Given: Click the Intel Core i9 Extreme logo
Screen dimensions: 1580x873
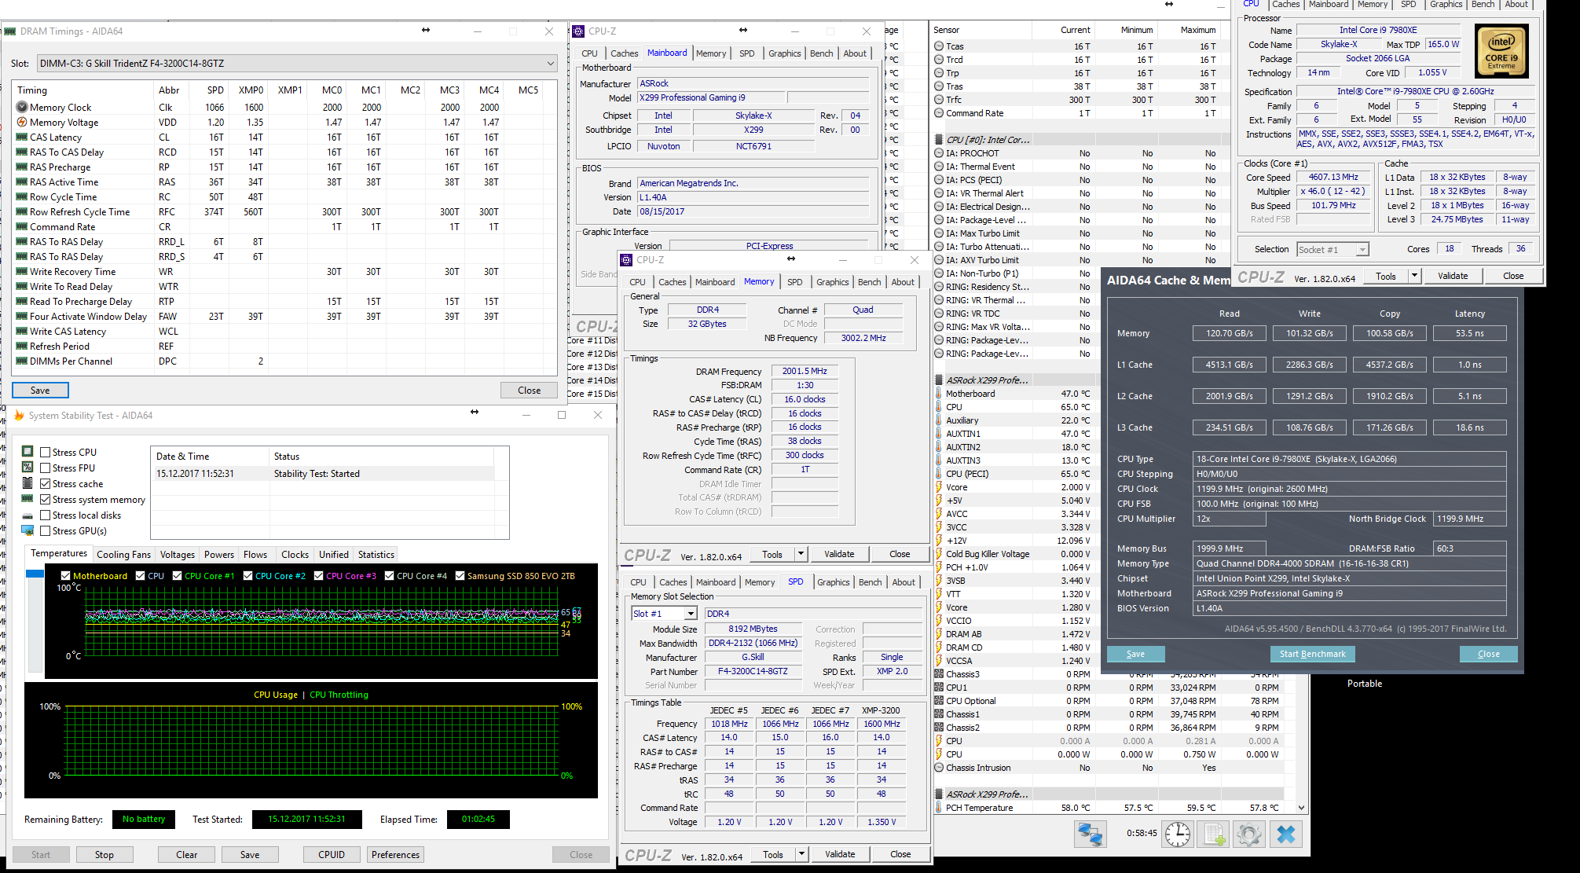Looking at the screenshot, I should 1501,51.
